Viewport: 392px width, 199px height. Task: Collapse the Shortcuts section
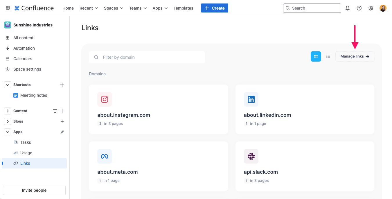click(7, 85)
